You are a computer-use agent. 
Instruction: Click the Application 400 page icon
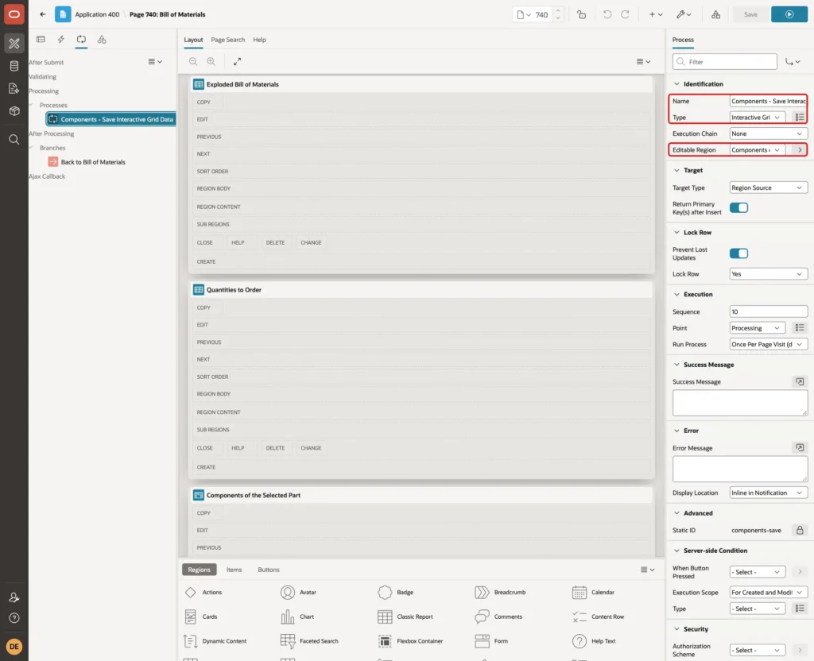coord(63,14)
